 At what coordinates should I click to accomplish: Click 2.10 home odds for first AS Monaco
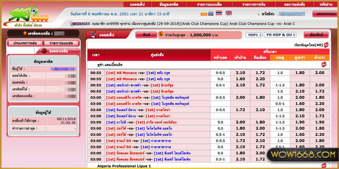pyautogui.click(x=240, y=73)
